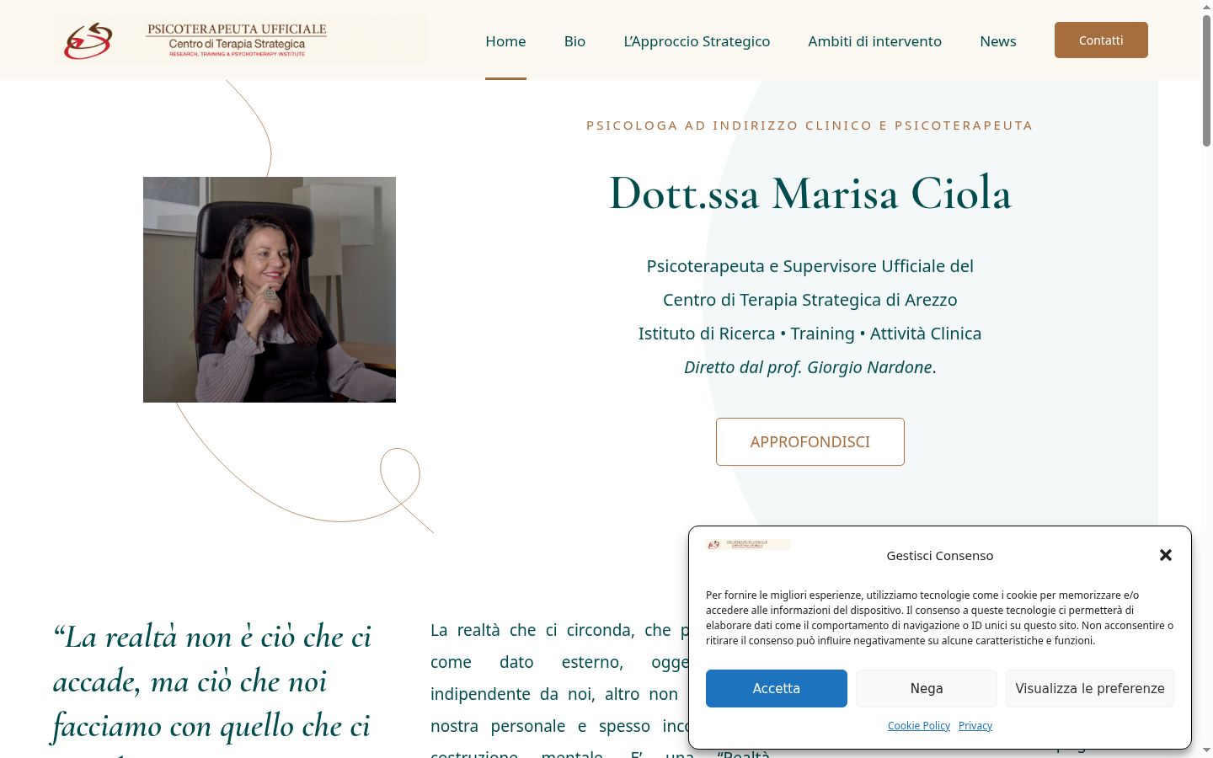Click the line 'Centro di Terapia Strategica di Arezzo'
This screenshot has height=758, width=1213.
tap(810, 300)
